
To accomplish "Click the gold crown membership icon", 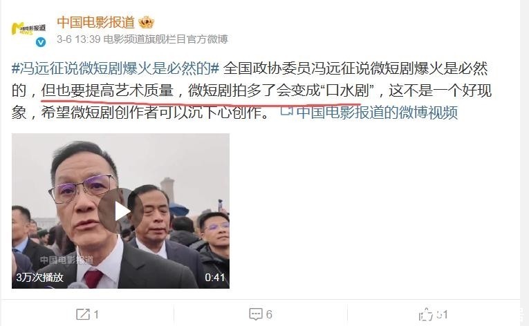I will 146,22.
